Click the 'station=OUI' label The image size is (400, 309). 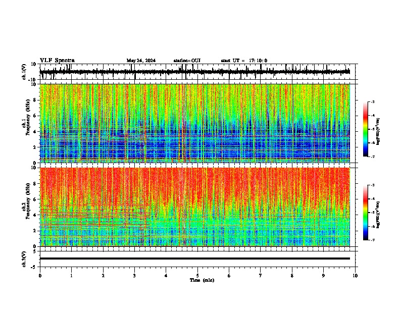[x=187, y=61]
